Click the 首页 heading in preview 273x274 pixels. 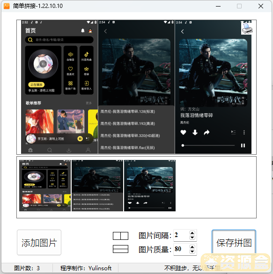pyautogui.click(x=30, y=30)
